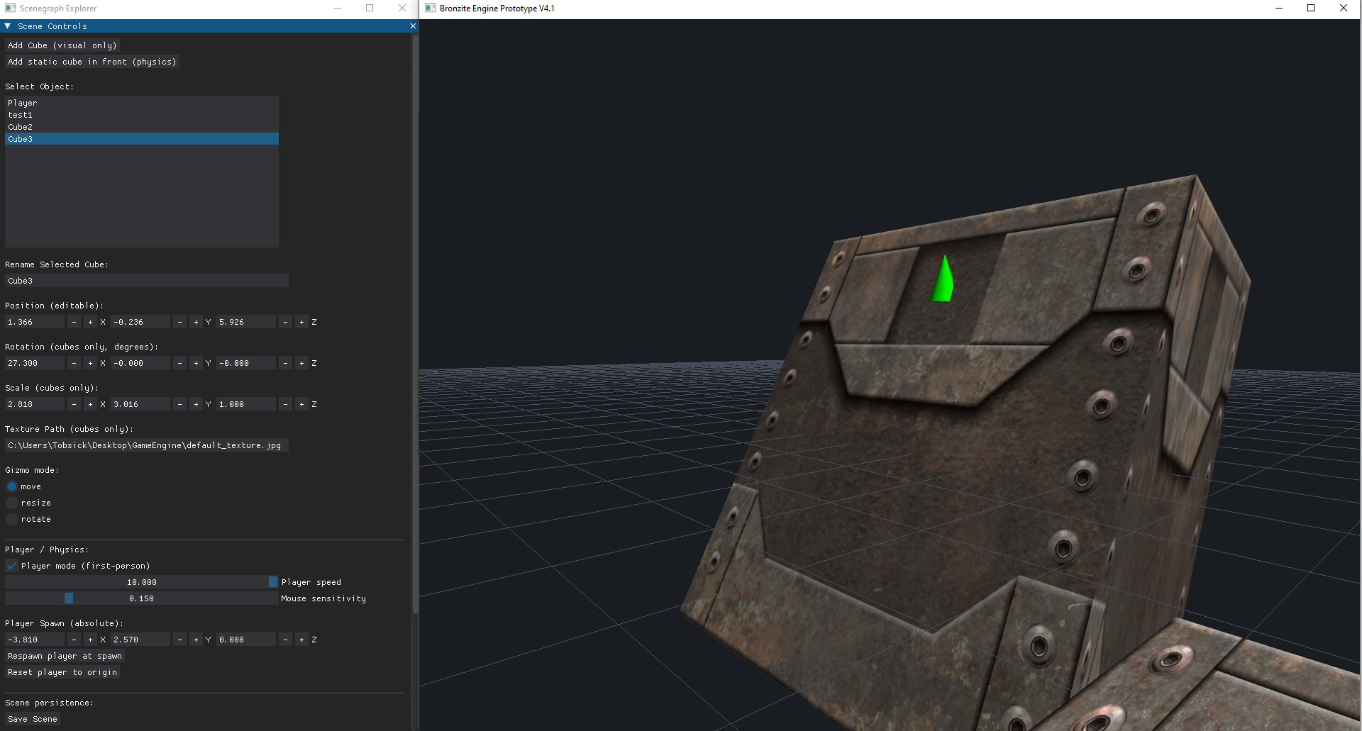Decrease Player Spawn X with minus button
Viewport: 1362px width, 731px height.
74,640
